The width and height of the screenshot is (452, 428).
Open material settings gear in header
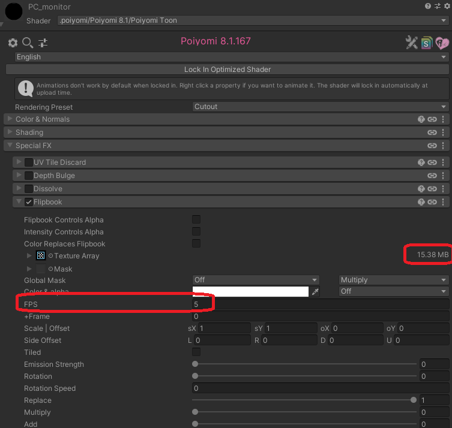click(x=447, y=6)
